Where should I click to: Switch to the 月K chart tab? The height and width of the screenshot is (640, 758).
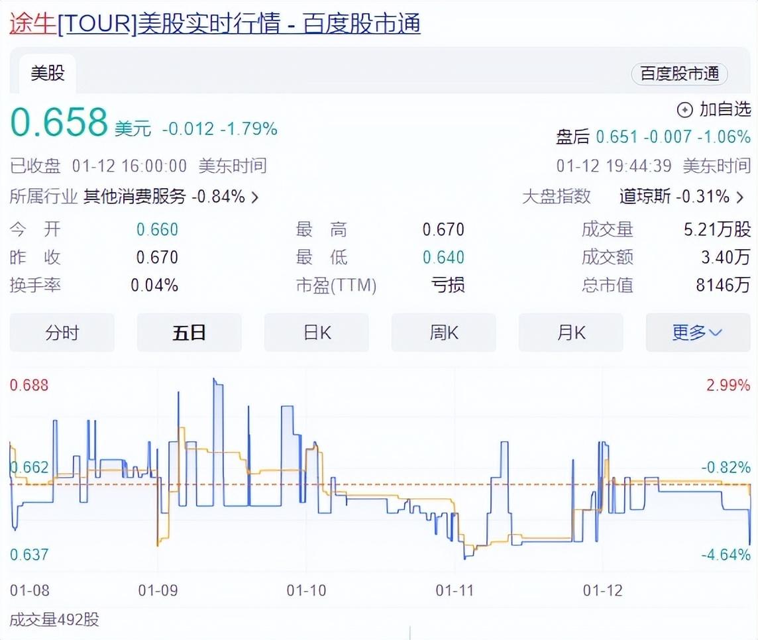tap(571, 333)
